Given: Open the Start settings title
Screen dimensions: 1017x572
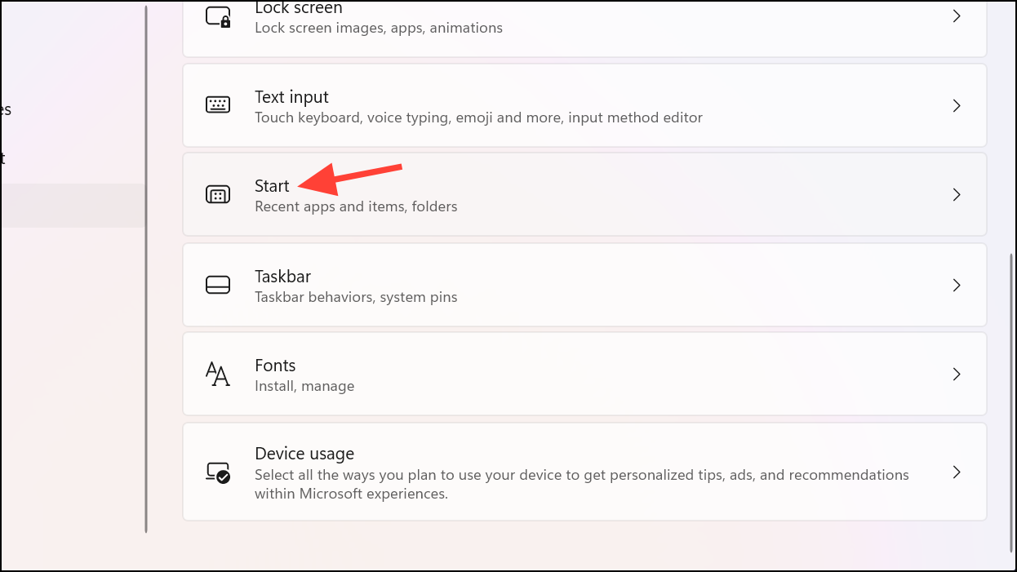Looking at the screenshot, I should (x=272, y=186).
